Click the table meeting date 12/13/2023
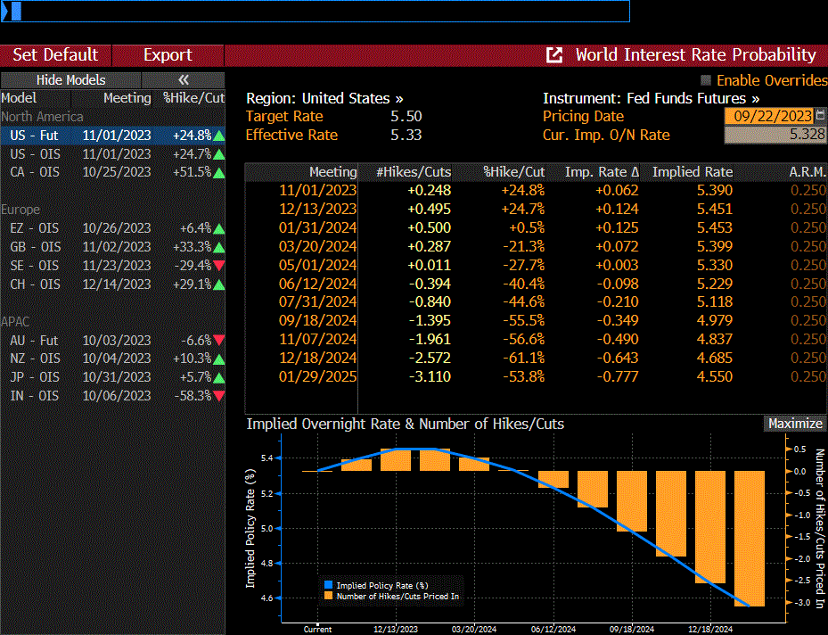The image size is (828, 635). pyautogui.click(x=318, y=209)
